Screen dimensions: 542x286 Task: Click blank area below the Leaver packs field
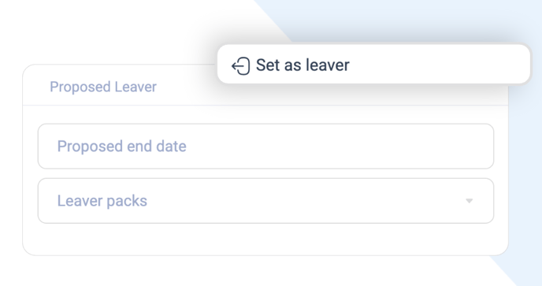click(265, 240)
